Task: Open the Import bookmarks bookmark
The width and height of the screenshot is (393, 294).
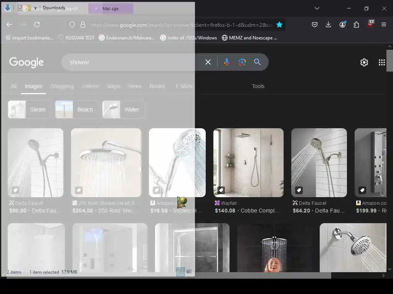Action: tap(30, 38)
